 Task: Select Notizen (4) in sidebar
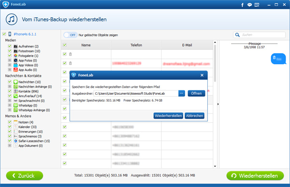pyautogui.click(x=26, y=122)
